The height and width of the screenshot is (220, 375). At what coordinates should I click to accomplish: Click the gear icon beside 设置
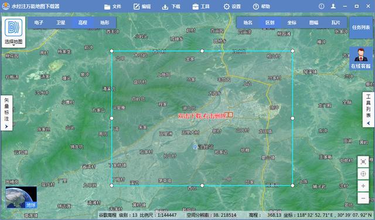click(x=227, y=6)
